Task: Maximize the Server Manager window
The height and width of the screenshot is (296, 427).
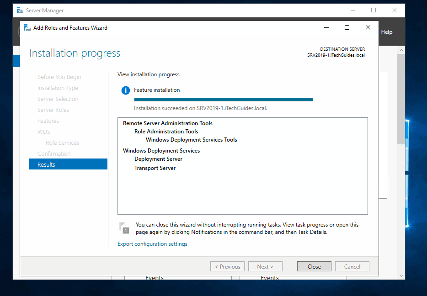Action: point(374,10)
